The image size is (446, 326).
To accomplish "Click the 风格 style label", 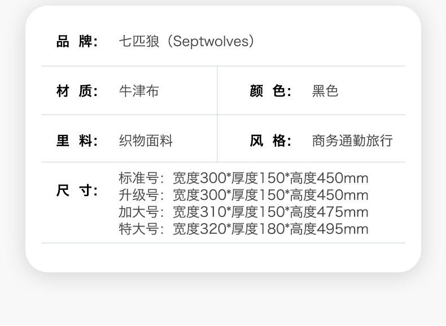I will pos(270,141).
